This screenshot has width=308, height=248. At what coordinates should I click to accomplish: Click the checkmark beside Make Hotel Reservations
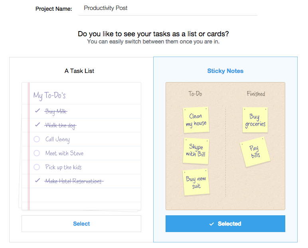point(37,181)
